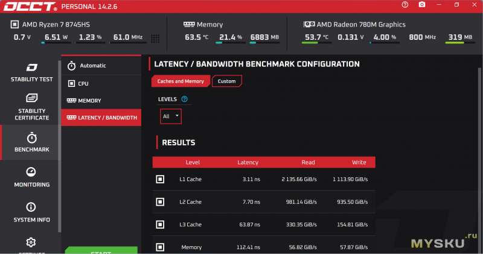Click the CPU power 6.51 W bar
Screen dimensions: 483x254
tap(56, 43)
